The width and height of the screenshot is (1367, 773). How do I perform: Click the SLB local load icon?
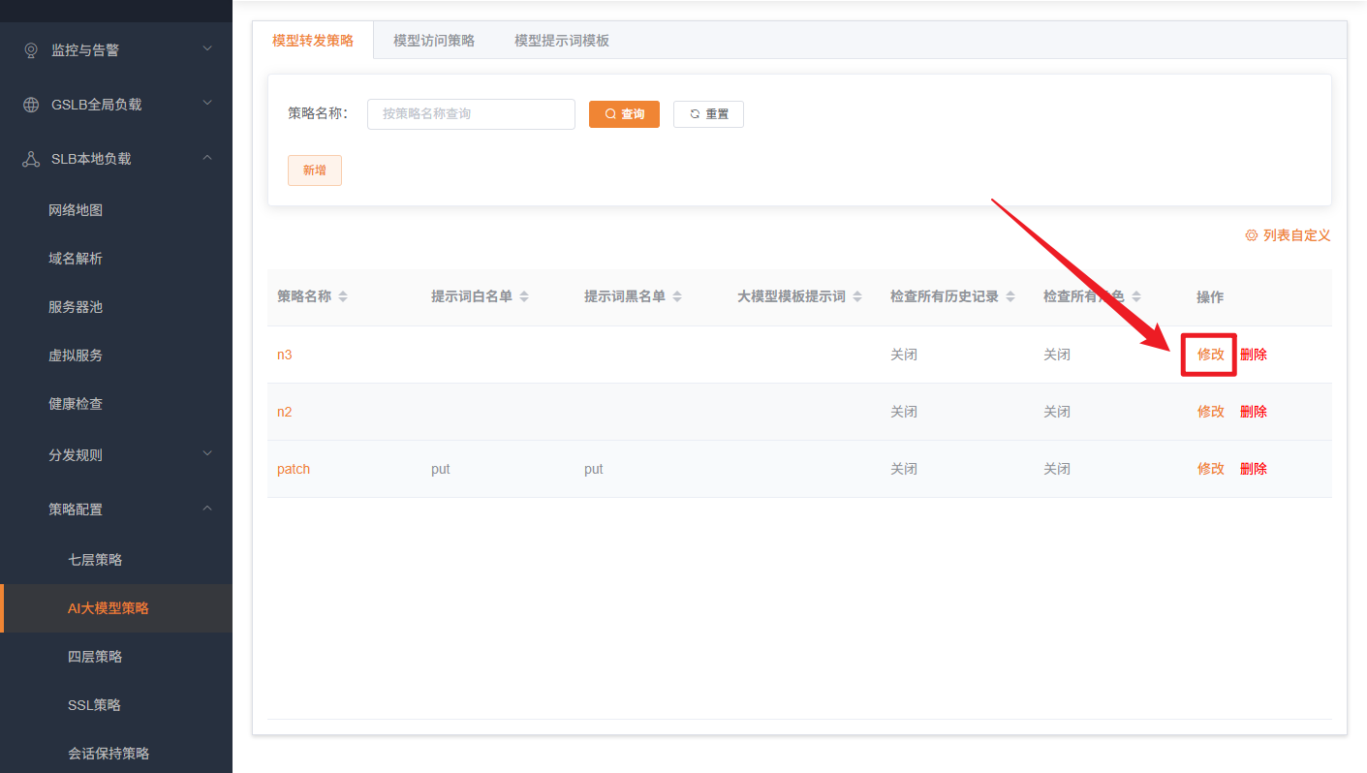tap(31, 159)
